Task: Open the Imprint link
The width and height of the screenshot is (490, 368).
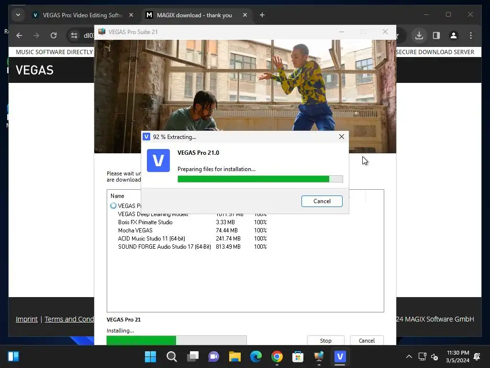Action: point(27,319)
